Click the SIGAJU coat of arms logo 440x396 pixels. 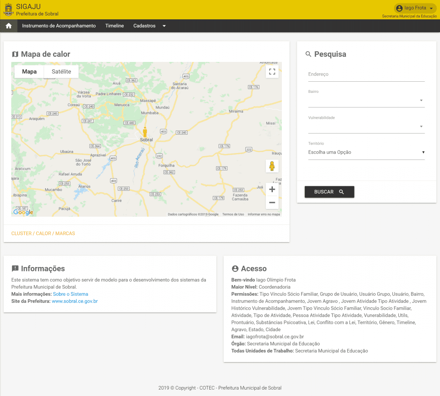pos(8,9)
